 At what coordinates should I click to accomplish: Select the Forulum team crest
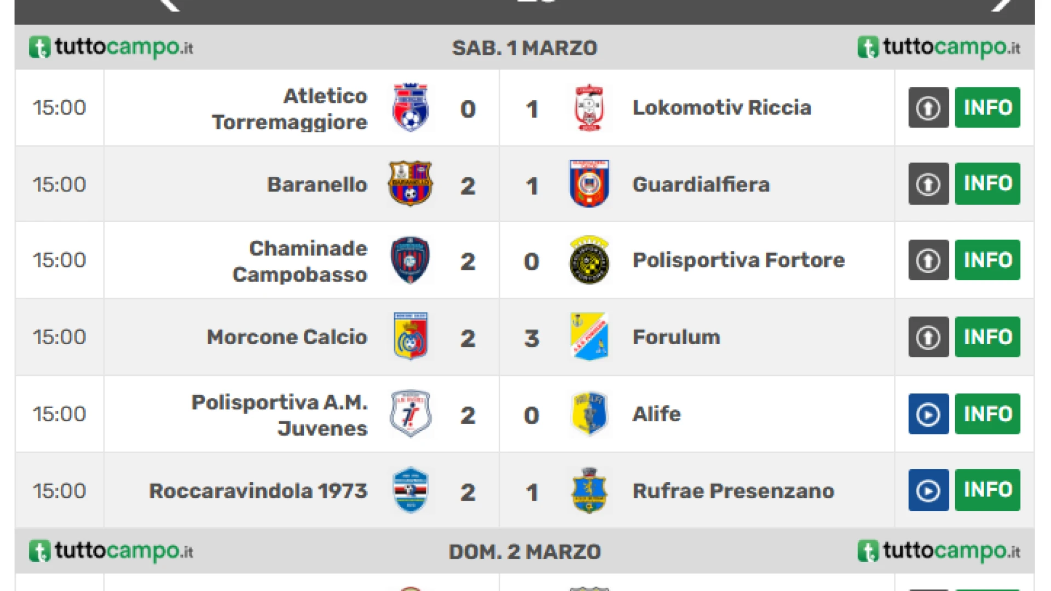(x=589, y=337)
